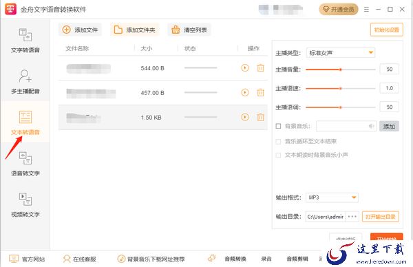Image resolution: width=413 pixels, height=267 pixels.
Task: Click the 主播语速 value field showing 1.0
Action: coord(390,88)
